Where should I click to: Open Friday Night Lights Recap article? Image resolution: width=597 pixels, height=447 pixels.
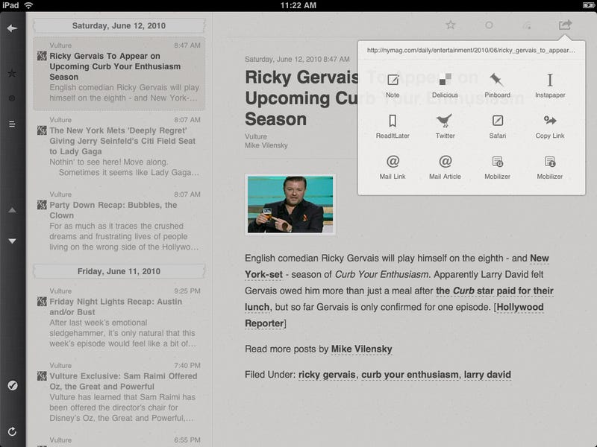tap(119, 317)
